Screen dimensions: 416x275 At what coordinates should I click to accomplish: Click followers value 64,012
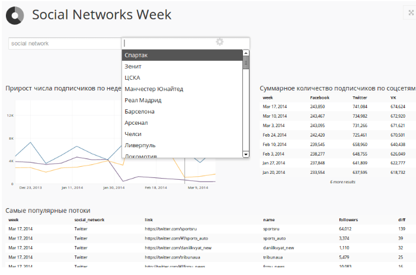[345, 229]
